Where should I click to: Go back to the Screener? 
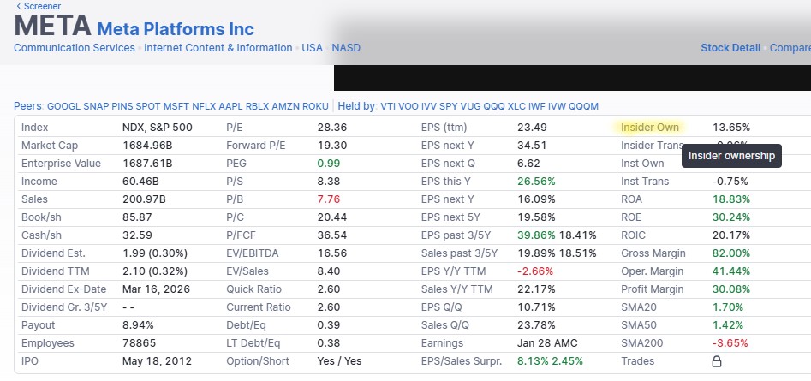point(41,6)
